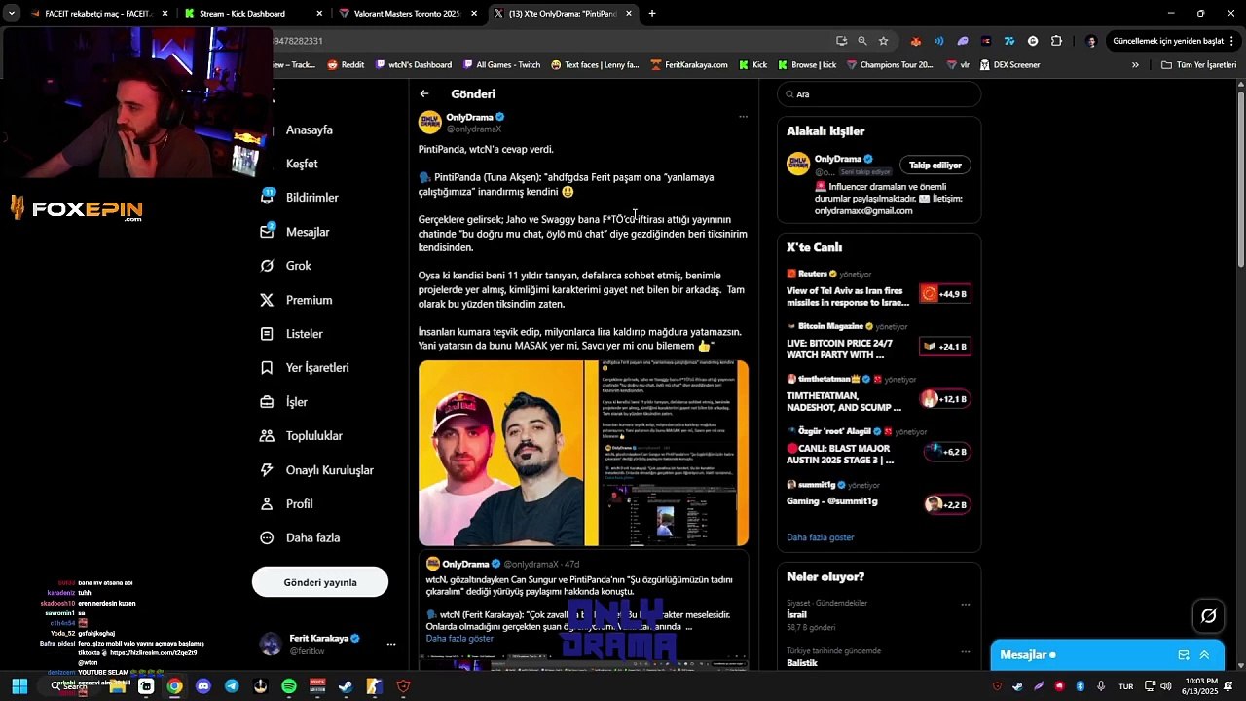Expand the Daha fazla menu in sidebar

301,537
